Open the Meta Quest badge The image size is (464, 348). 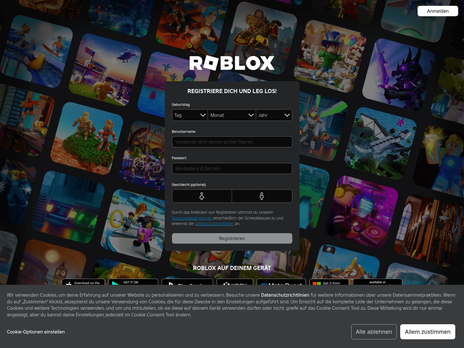click(x=281, y=282)
